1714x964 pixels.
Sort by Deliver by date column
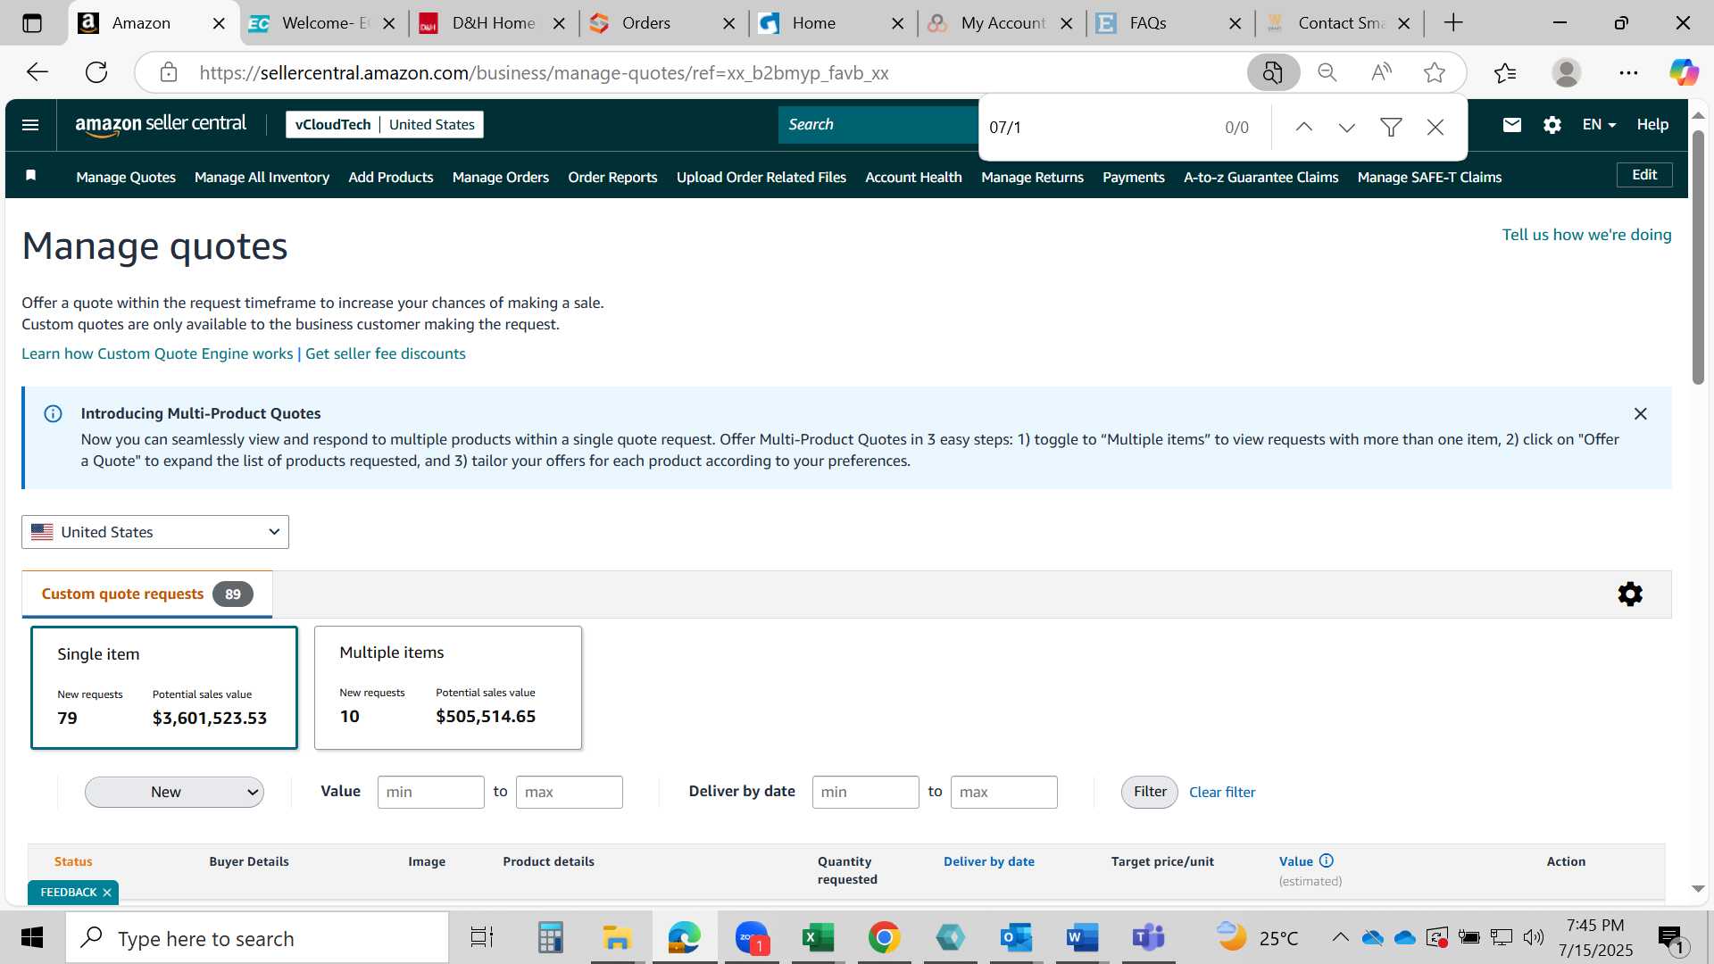pos(988,861)
